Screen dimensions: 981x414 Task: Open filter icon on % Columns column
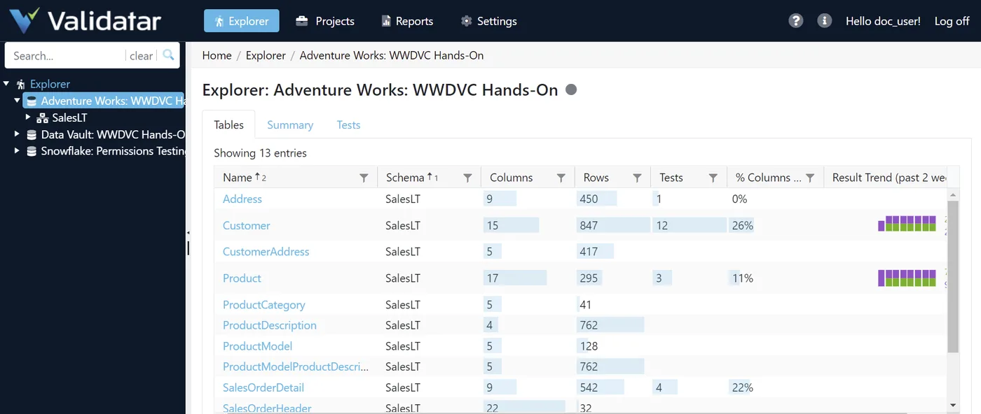click(810, 178)
